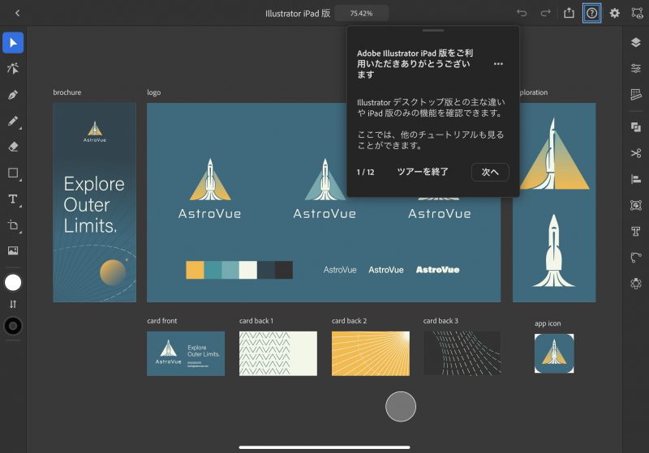
Task: Select the card front artboard label
Action: (161, 321)
